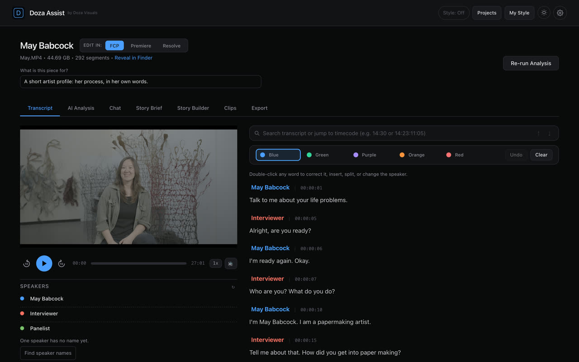Skip forward 10 seconds in the player
The width and height of the screenshot is (579, 362).
point(62,263)
